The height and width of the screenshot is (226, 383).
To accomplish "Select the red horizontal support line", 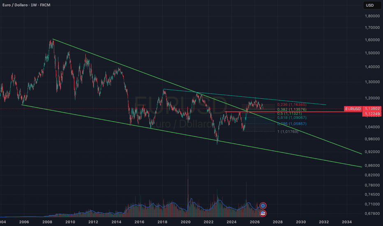I will click(x=293, y=112).
